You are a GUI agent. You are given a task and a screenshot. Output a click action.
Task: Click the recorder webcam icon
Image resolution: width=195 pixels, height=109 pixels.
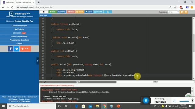pos(193,100)
